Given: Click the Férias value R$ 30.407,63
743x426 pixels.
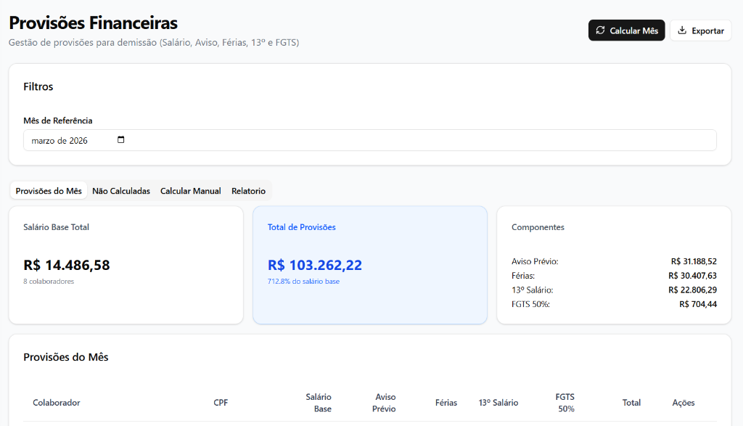Looking at the screenshot, I should click(692, 276).
